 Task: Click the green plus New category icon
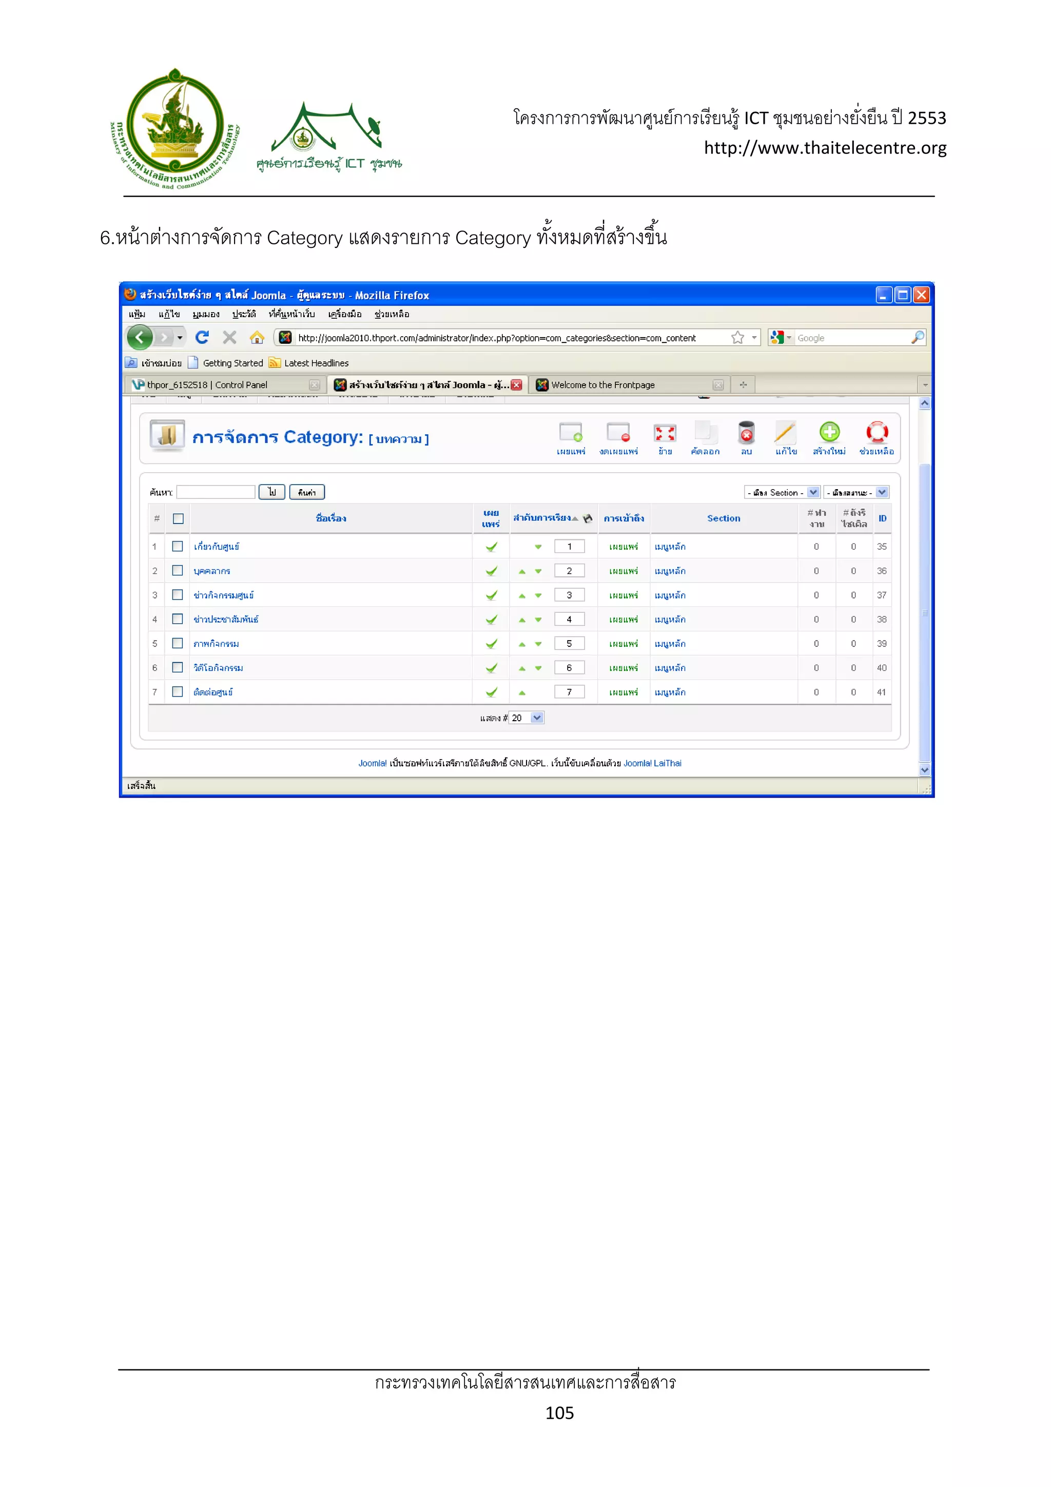coord(829,432)
